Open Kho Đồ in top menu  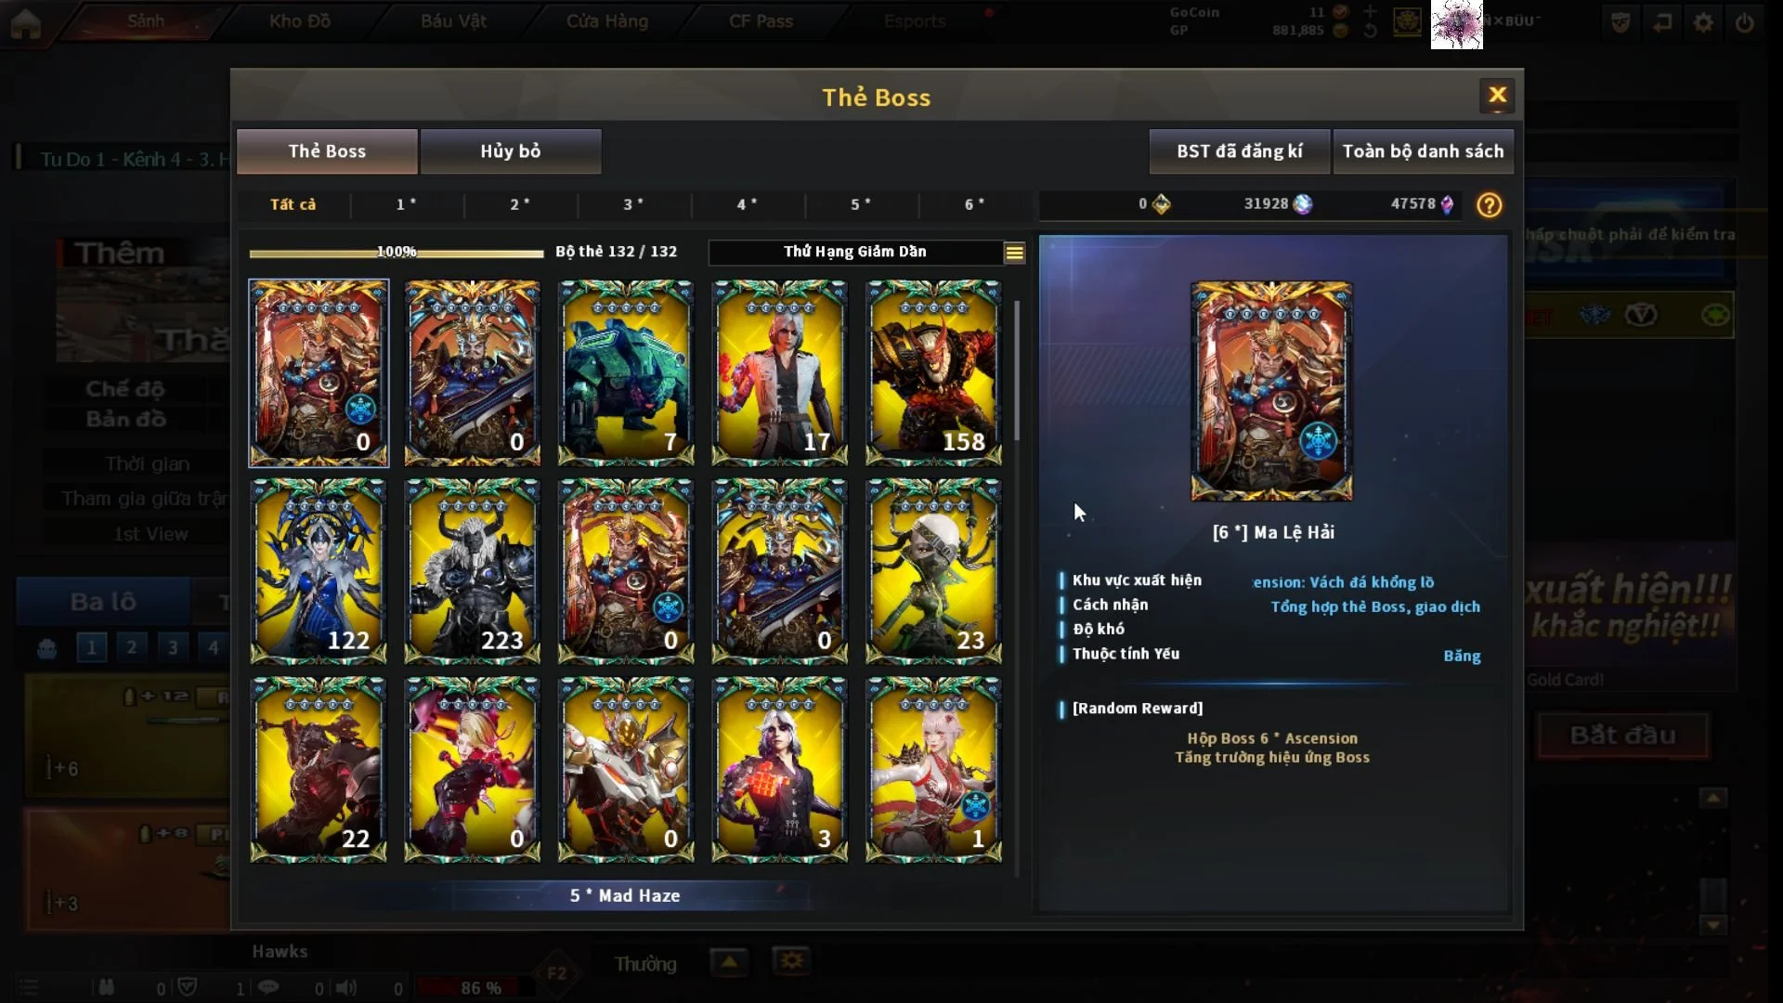(300, 21)
